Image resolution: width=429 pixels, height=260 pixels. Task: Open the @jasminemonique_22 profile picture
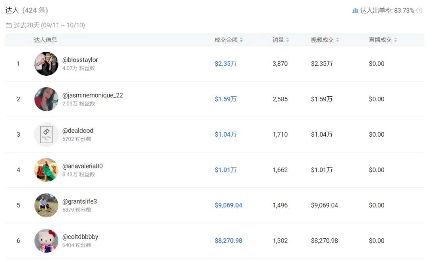pyautogui.click(x=46, y=99)
